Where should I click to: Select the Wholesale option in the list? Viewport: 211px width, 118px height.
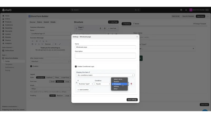[119, 84]
